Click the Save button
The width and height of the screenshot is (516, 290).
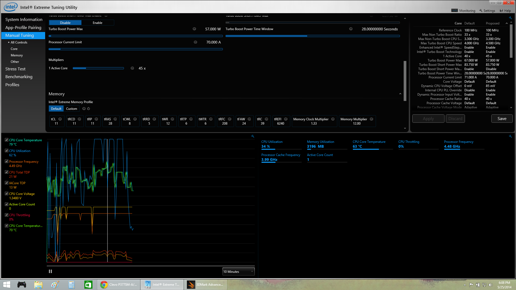(x=501, y=119)
